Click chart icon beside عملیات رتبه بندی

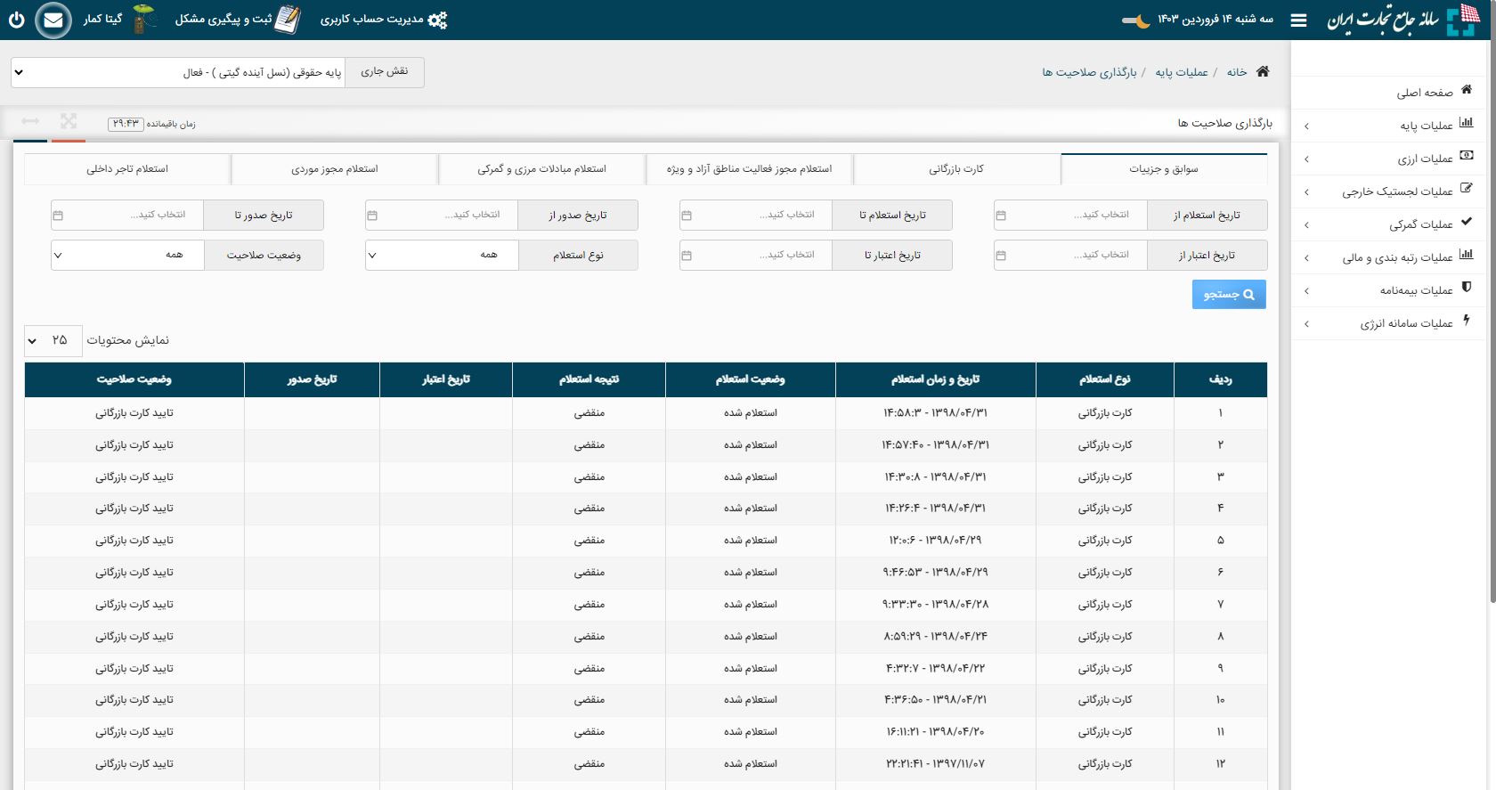[x=1467, y=255]
